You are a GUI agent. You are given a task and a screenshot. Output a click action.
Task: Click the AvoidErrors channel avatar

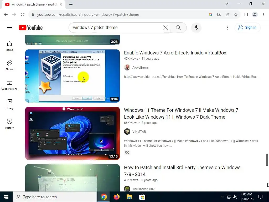tap(127, 68)
